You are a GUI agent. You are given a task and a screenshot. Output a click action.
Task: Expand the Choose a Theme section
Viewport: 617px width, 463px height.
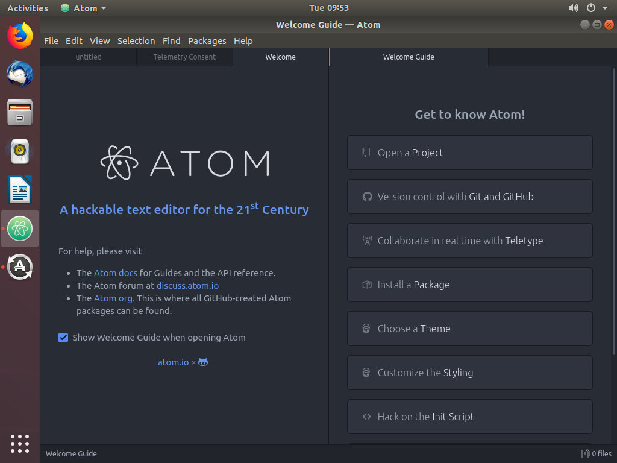[469, 329]
